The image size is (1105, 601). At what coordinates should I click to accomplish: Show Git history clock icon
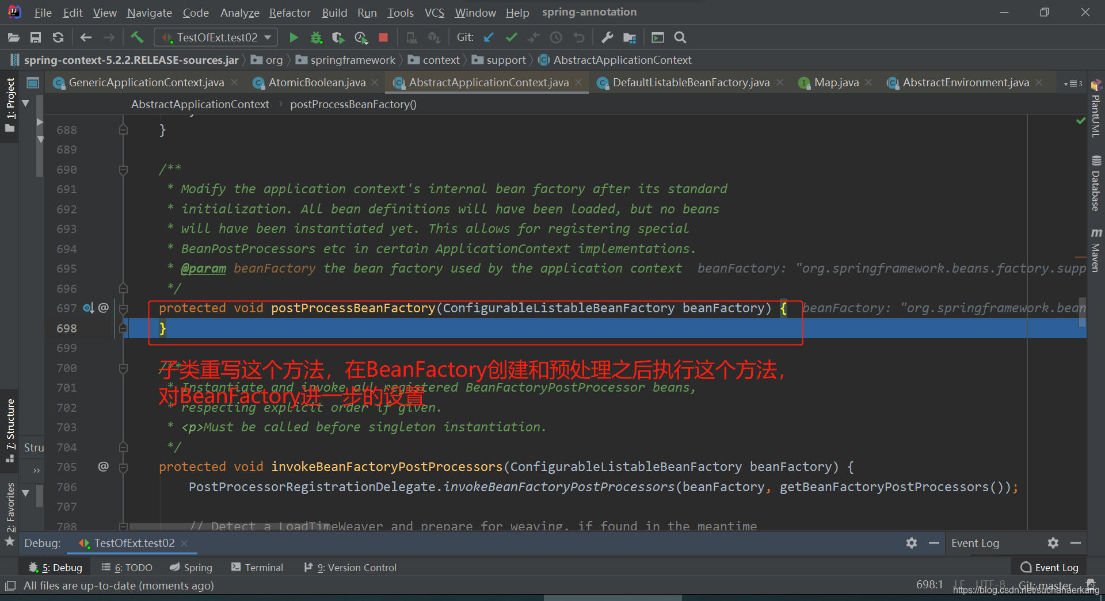tap(556, 37)
